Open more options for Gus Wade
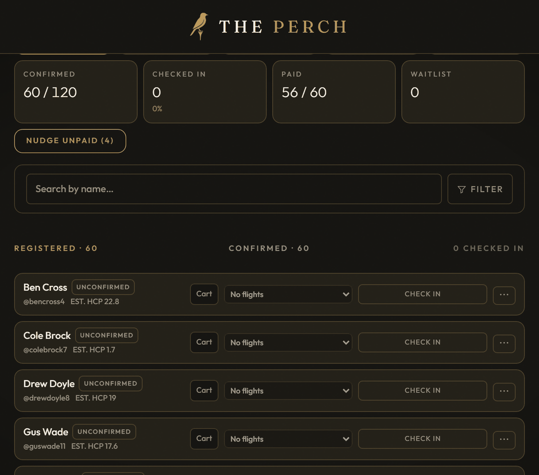This screenshot has height=475, width=539. pyautogui.click(x=504, y=439)
